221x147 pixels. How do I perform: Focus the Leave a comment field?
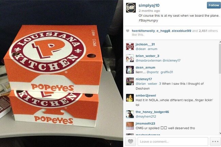(x=173, y=142)
